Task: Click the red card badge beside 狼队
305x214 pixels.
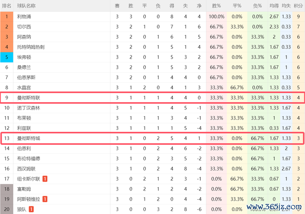Action: click(31, 209)
